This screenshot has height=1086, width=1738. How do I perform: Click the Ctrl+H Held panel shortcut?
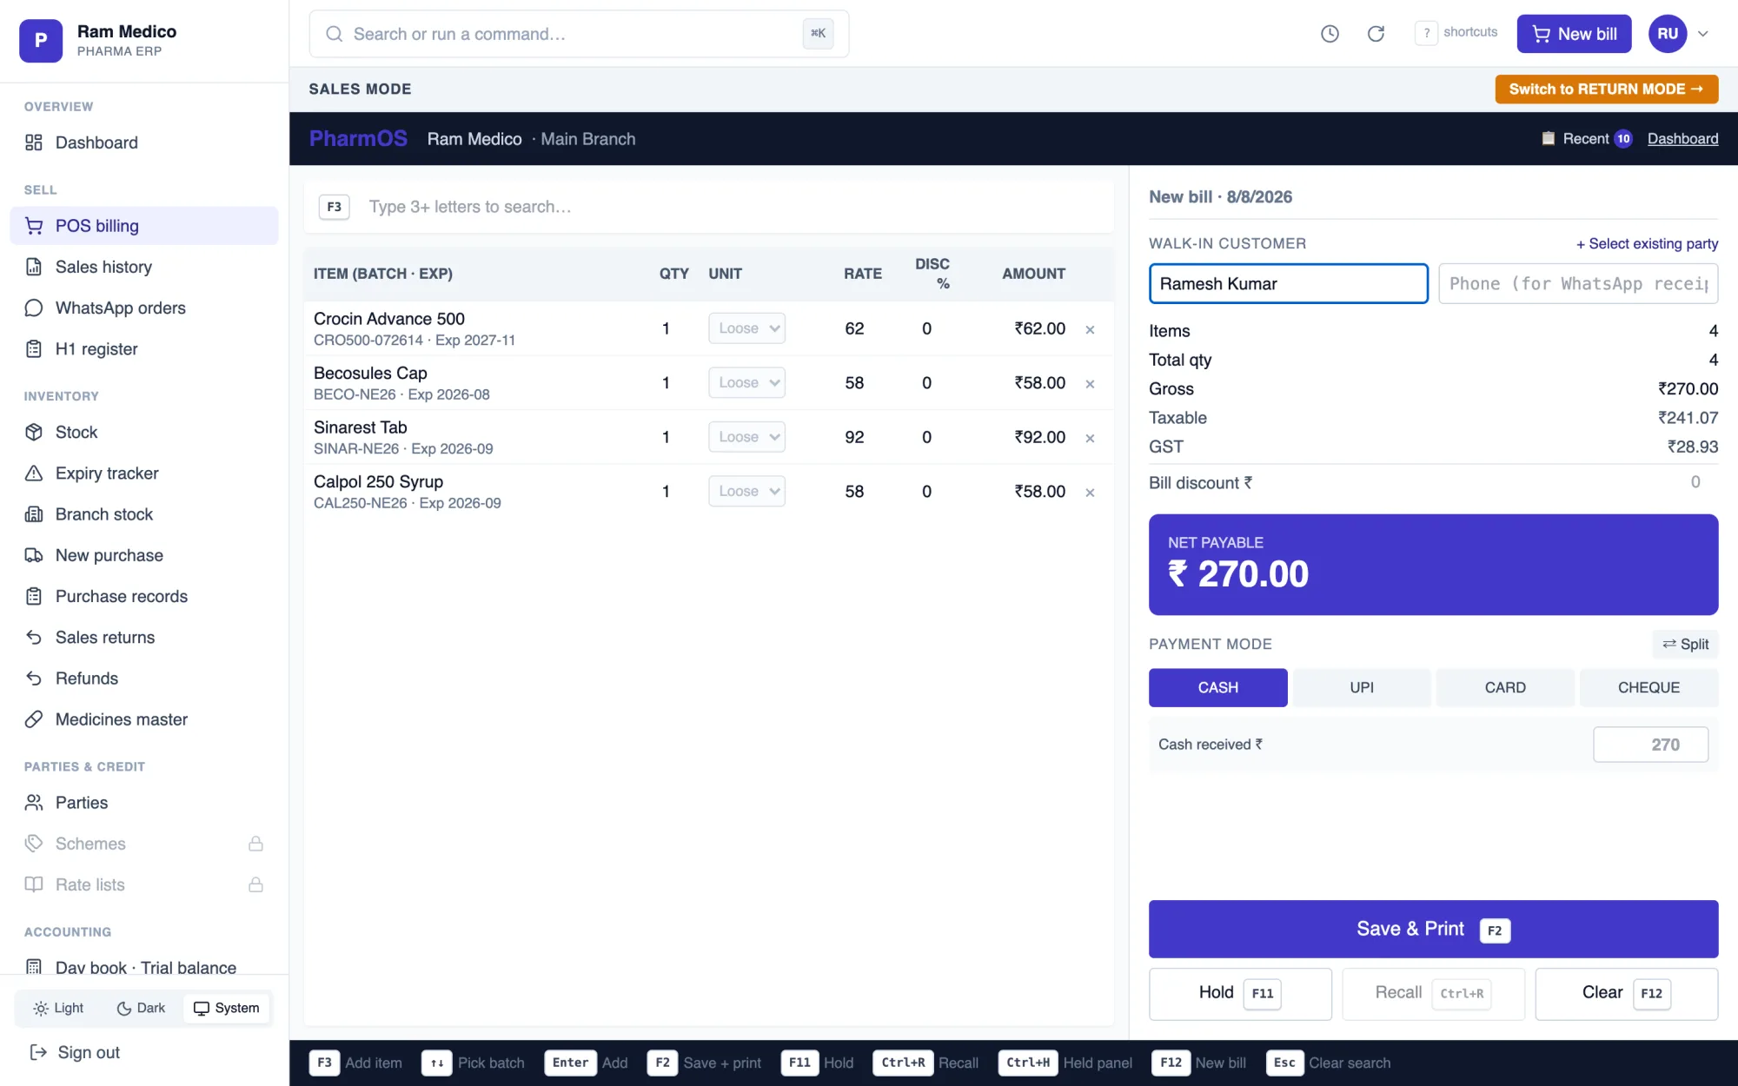1065,1063
